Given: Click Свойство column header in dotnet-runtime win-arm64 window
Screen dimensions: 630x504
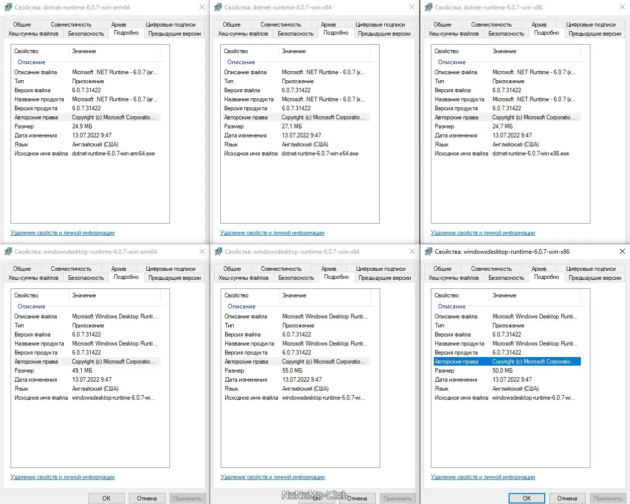Looking at the screenshot, I should coord(40,51).
